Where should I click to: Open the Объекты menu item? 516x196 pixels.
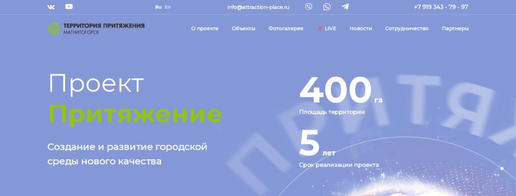coord(243,28)
